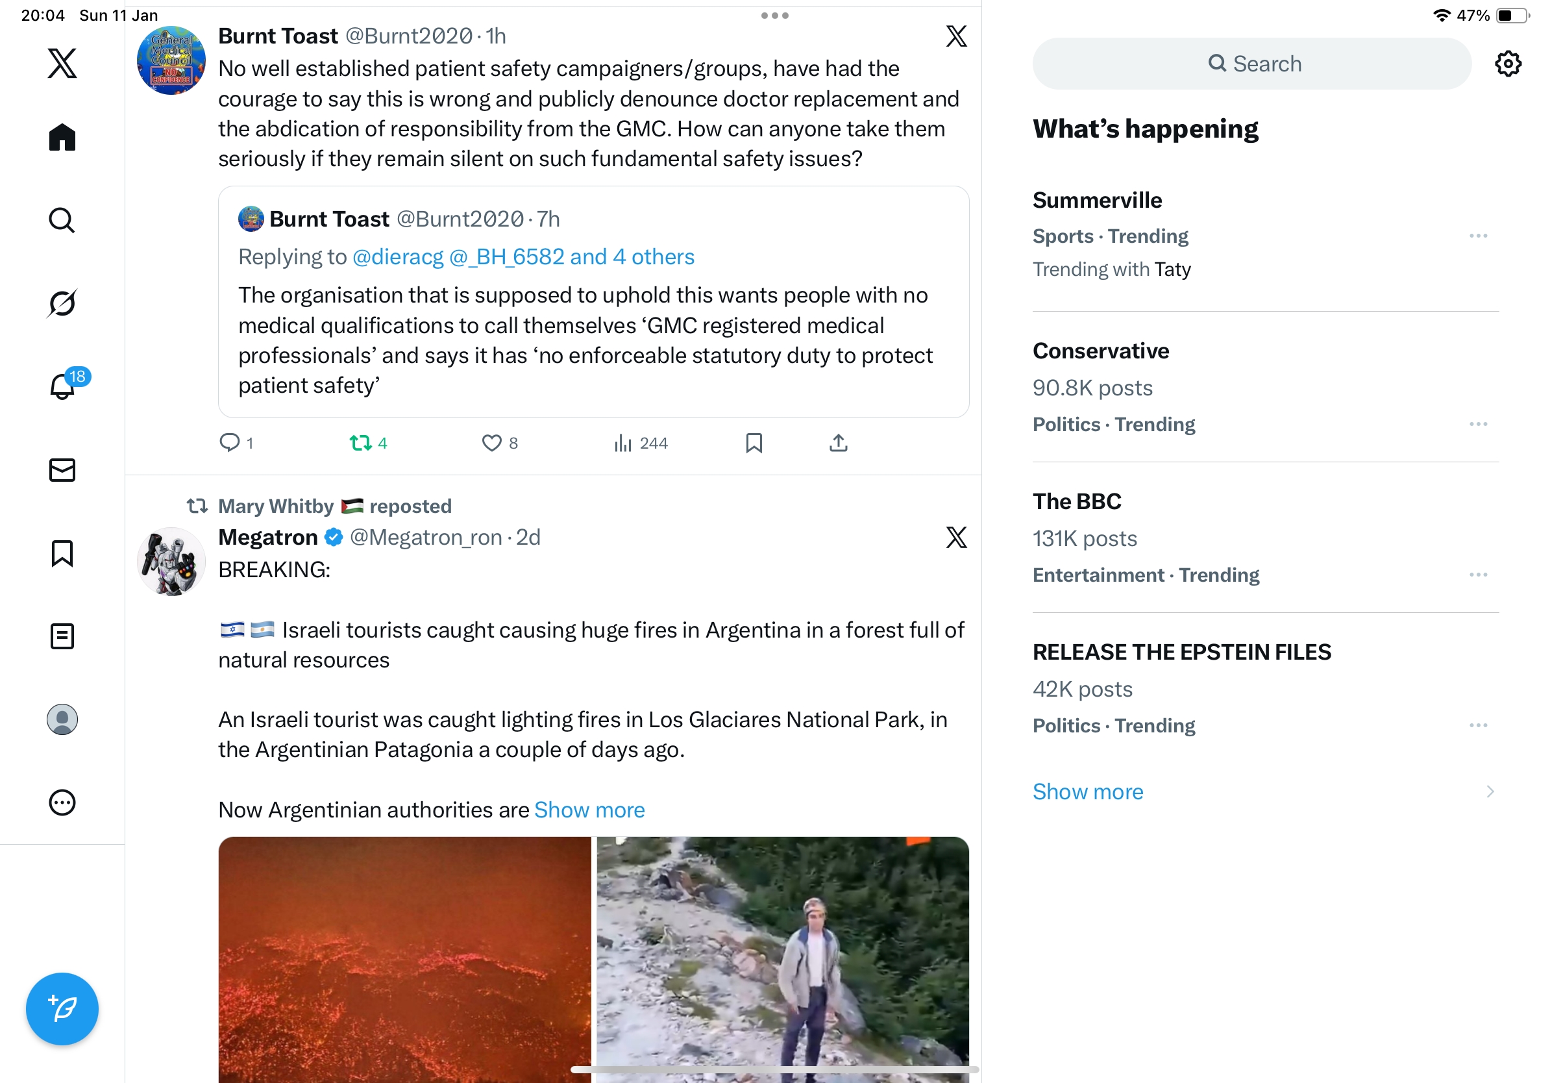Open more options for Conservative trend
Screen dimensions: 1550x1083
[x=1478, y=424]
